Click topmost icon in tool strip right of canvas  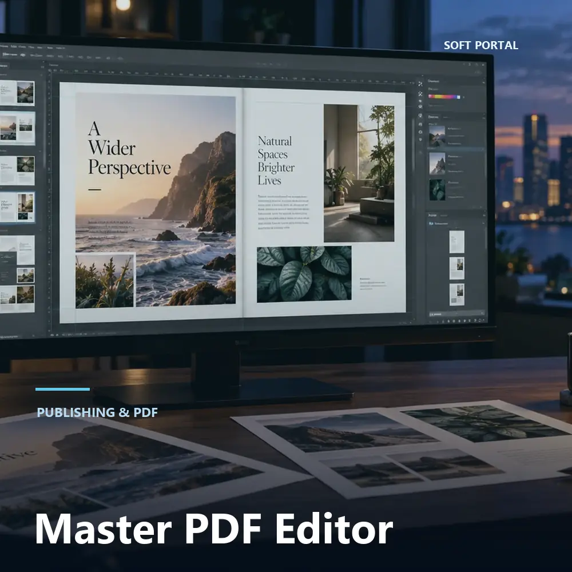420,84
